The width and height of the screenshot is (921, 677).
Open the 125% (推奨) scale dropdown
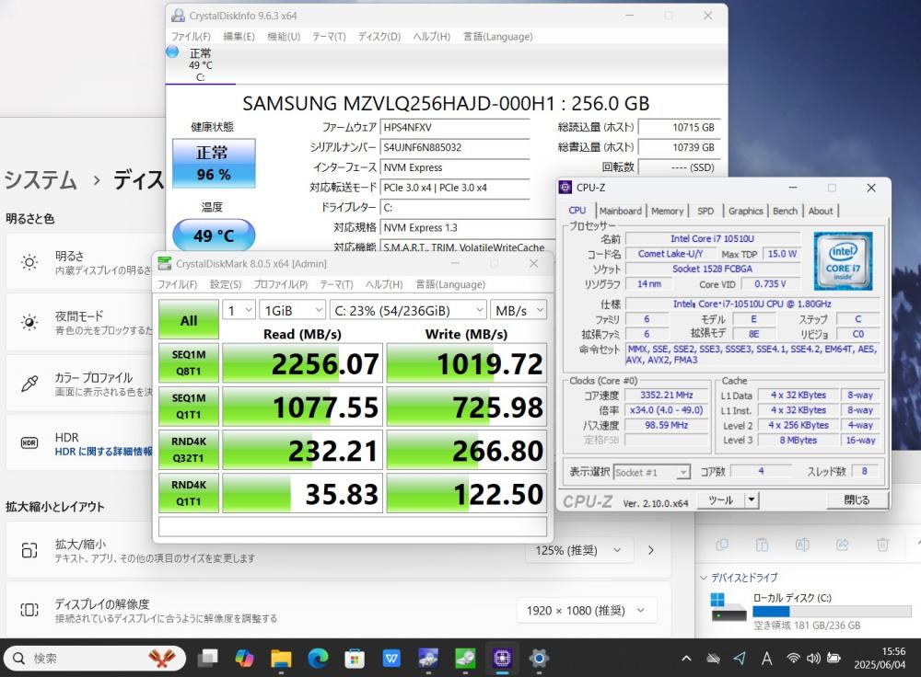577,550
